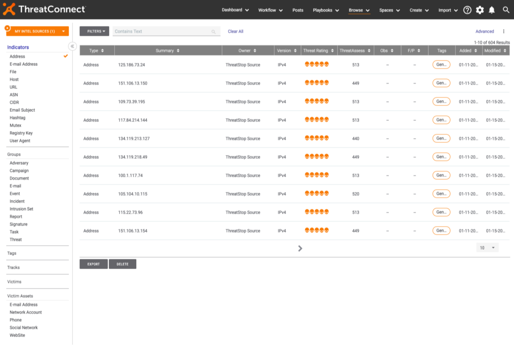Select Campaign group type

(x=19, y=171)
